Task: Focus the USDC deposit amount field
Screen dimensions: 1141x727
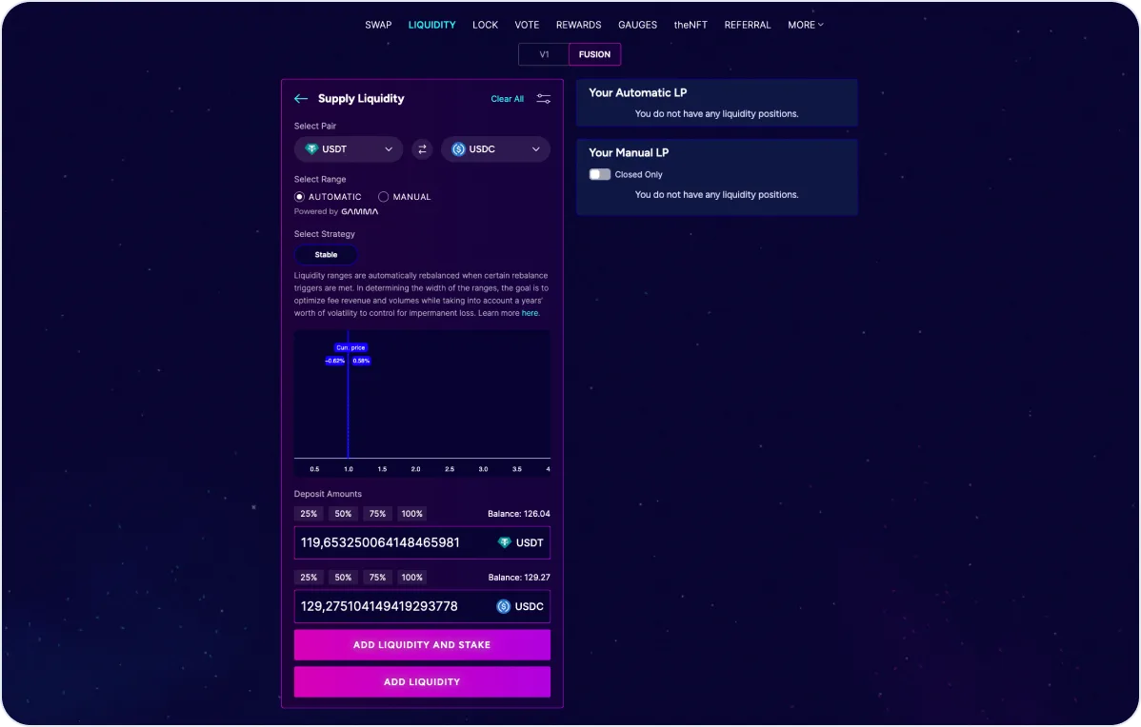Action: [422, 606]
